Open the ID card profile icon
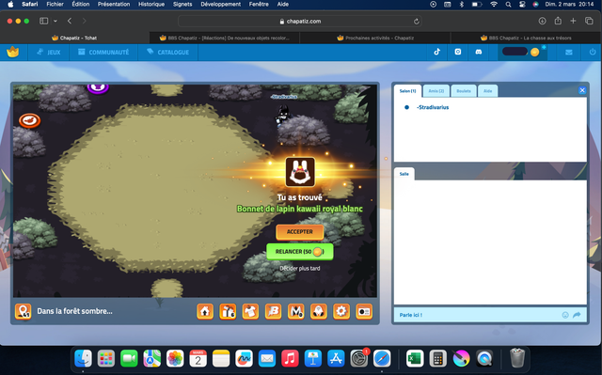The image size is (602, 375). coord(364,311)
